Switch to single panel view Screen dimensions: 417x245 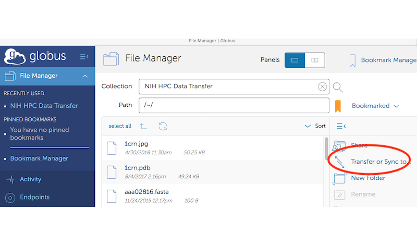295,60
